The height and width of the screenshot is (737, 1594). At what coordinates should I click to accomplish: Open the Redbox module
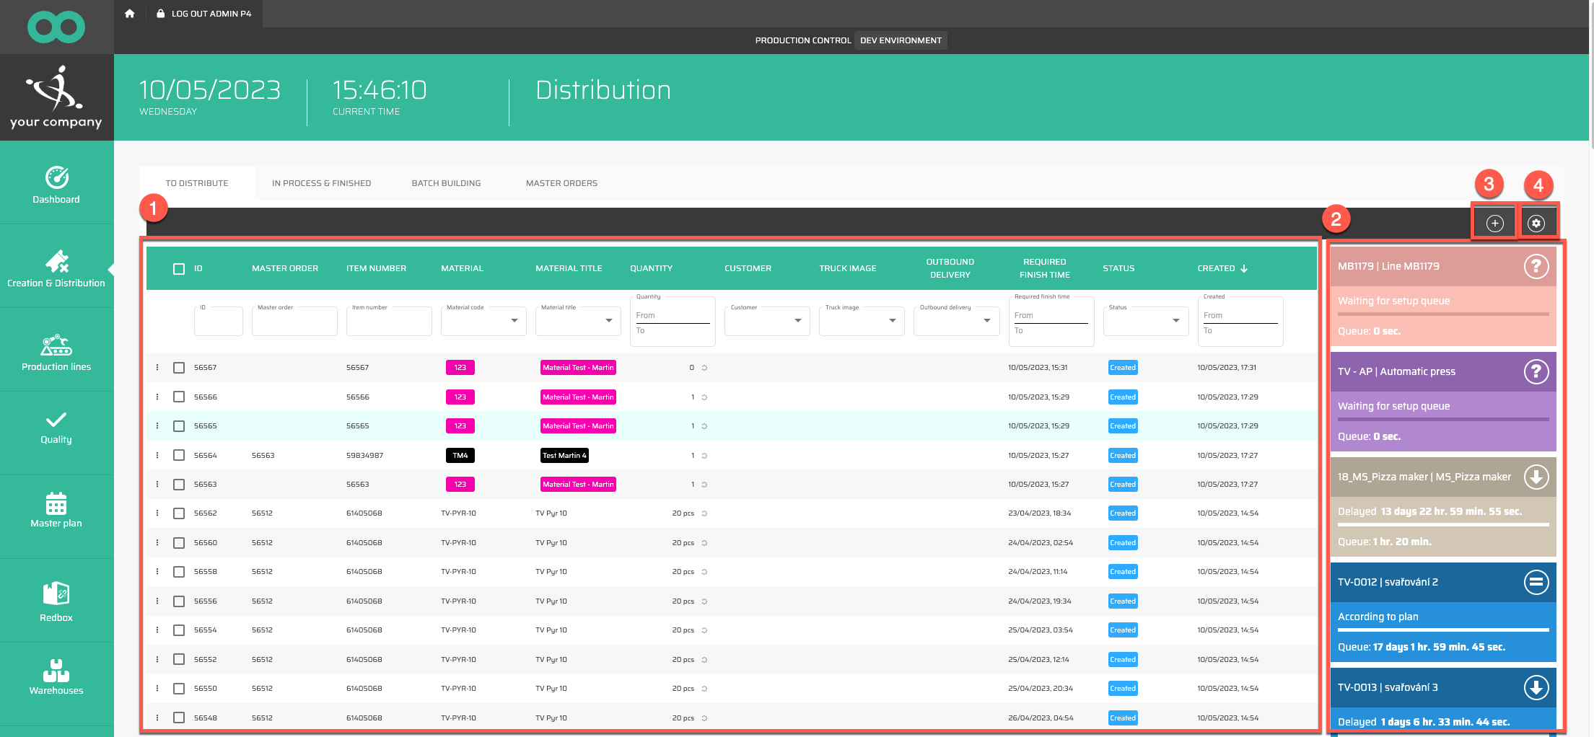pos(56,601)
